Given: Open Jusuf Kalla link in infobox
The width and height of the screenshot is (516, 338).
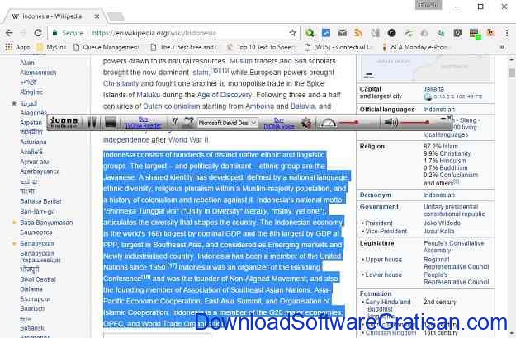Looking at the screenshot, I should coord(438,232).
